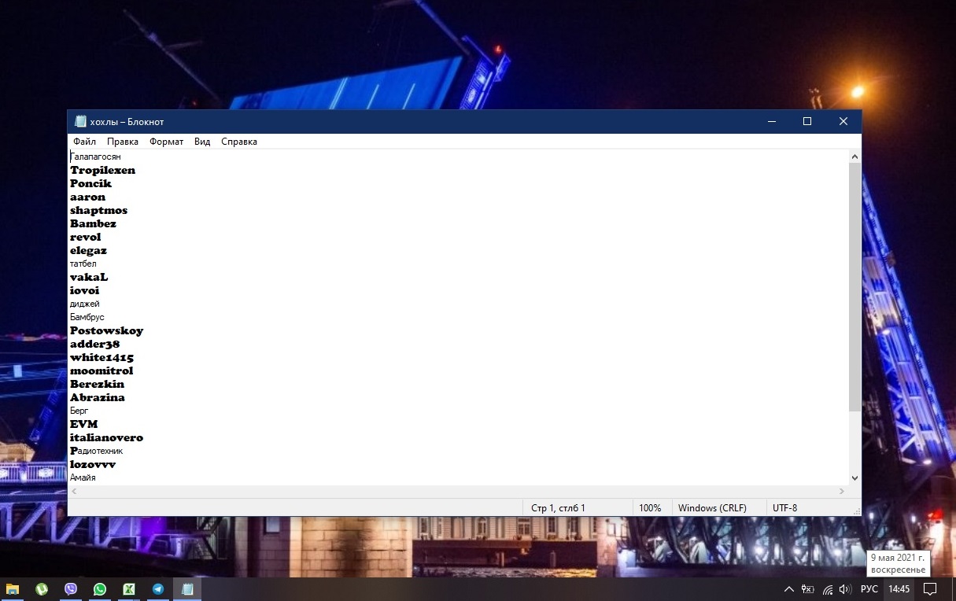956x601 pixels.
Task: Click the horizontal scrollbar right arrow
Action: [x=841, y=491]
